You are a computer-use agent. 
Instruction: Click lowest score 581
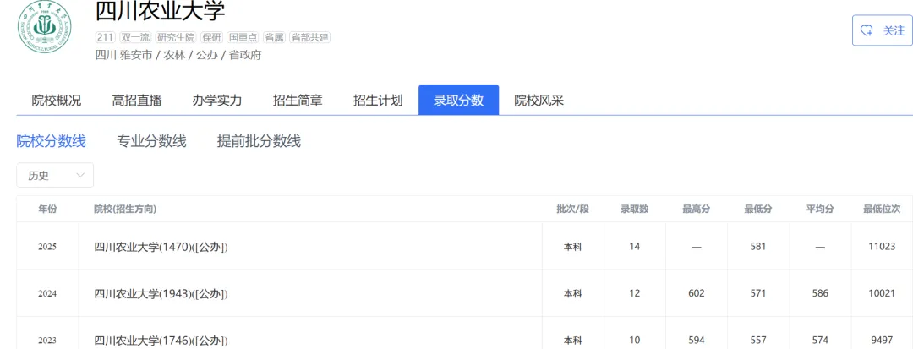point(758,247)
